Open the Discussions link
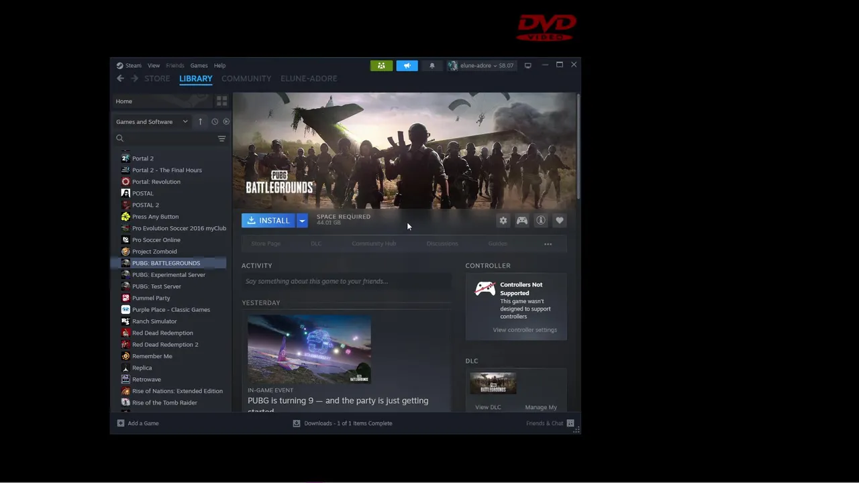859x483 pixels. pos(442,244)
